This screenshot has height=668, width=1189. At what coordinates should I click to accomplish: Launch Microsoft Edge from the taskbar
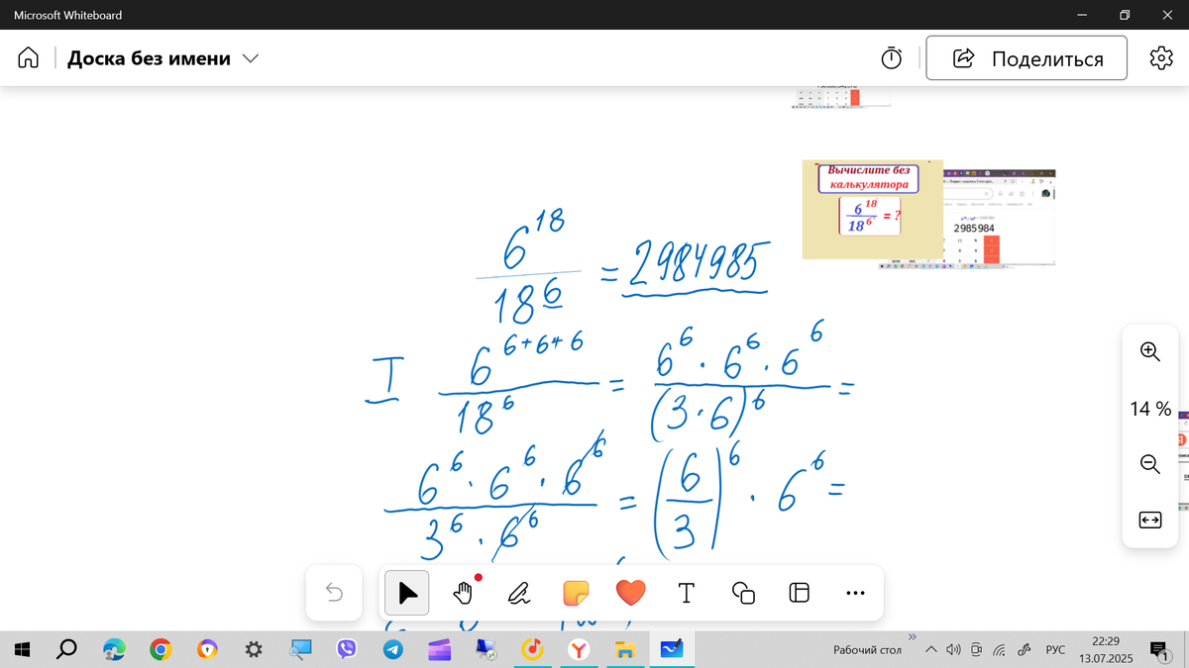[113, 649]
